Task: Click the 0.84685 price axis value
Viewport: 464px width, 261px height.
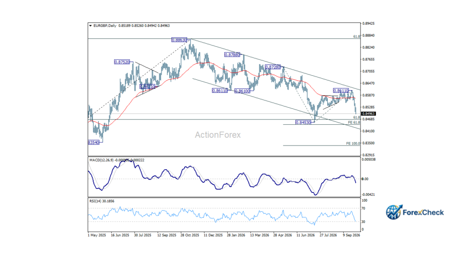Action: [x=368, y=119]
